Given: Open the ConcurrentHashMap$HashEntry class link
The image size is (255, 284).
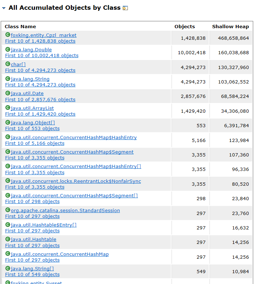Looking at the screenshot, I should tap(74, 137).
